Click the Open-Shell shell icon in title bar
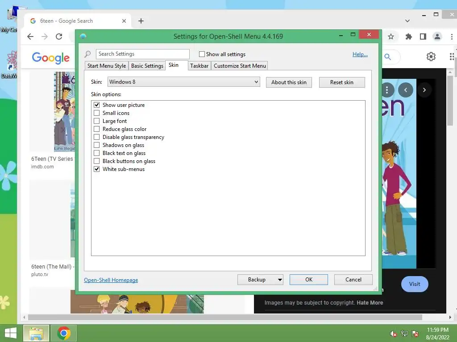 pyautogui.click(x=83, y=36)
